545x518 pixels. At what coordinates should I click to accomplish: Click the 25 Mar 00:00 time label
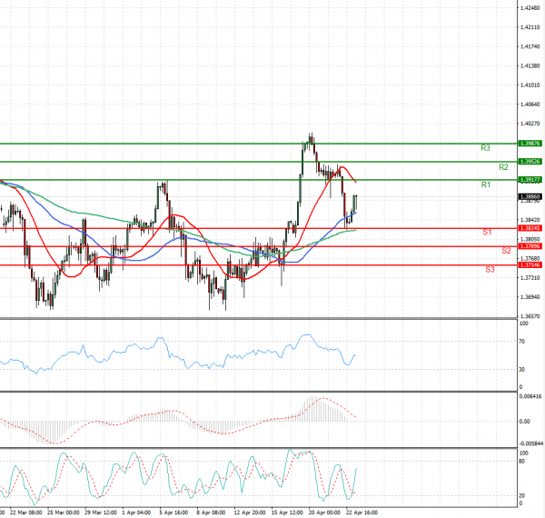coord(64,513)
